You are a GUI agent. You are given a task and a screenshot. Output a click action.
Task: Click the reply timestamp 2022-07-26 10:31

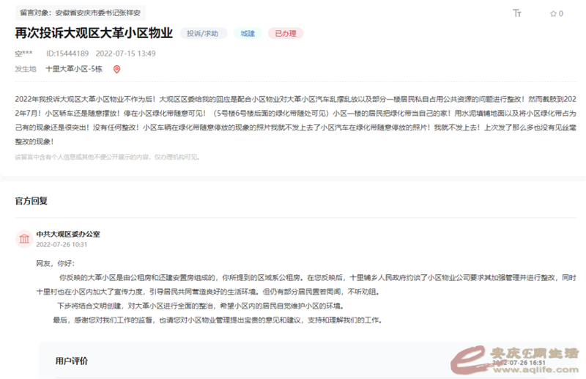click(62, 244)
